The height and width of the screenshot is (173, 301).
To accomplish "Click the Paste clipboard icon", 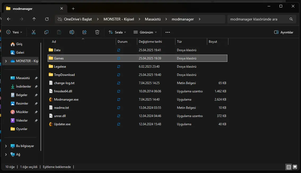I will coord(59,32).
